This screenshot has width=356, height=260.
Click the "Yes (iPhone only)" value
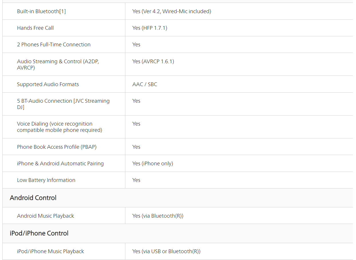(153, 164)
